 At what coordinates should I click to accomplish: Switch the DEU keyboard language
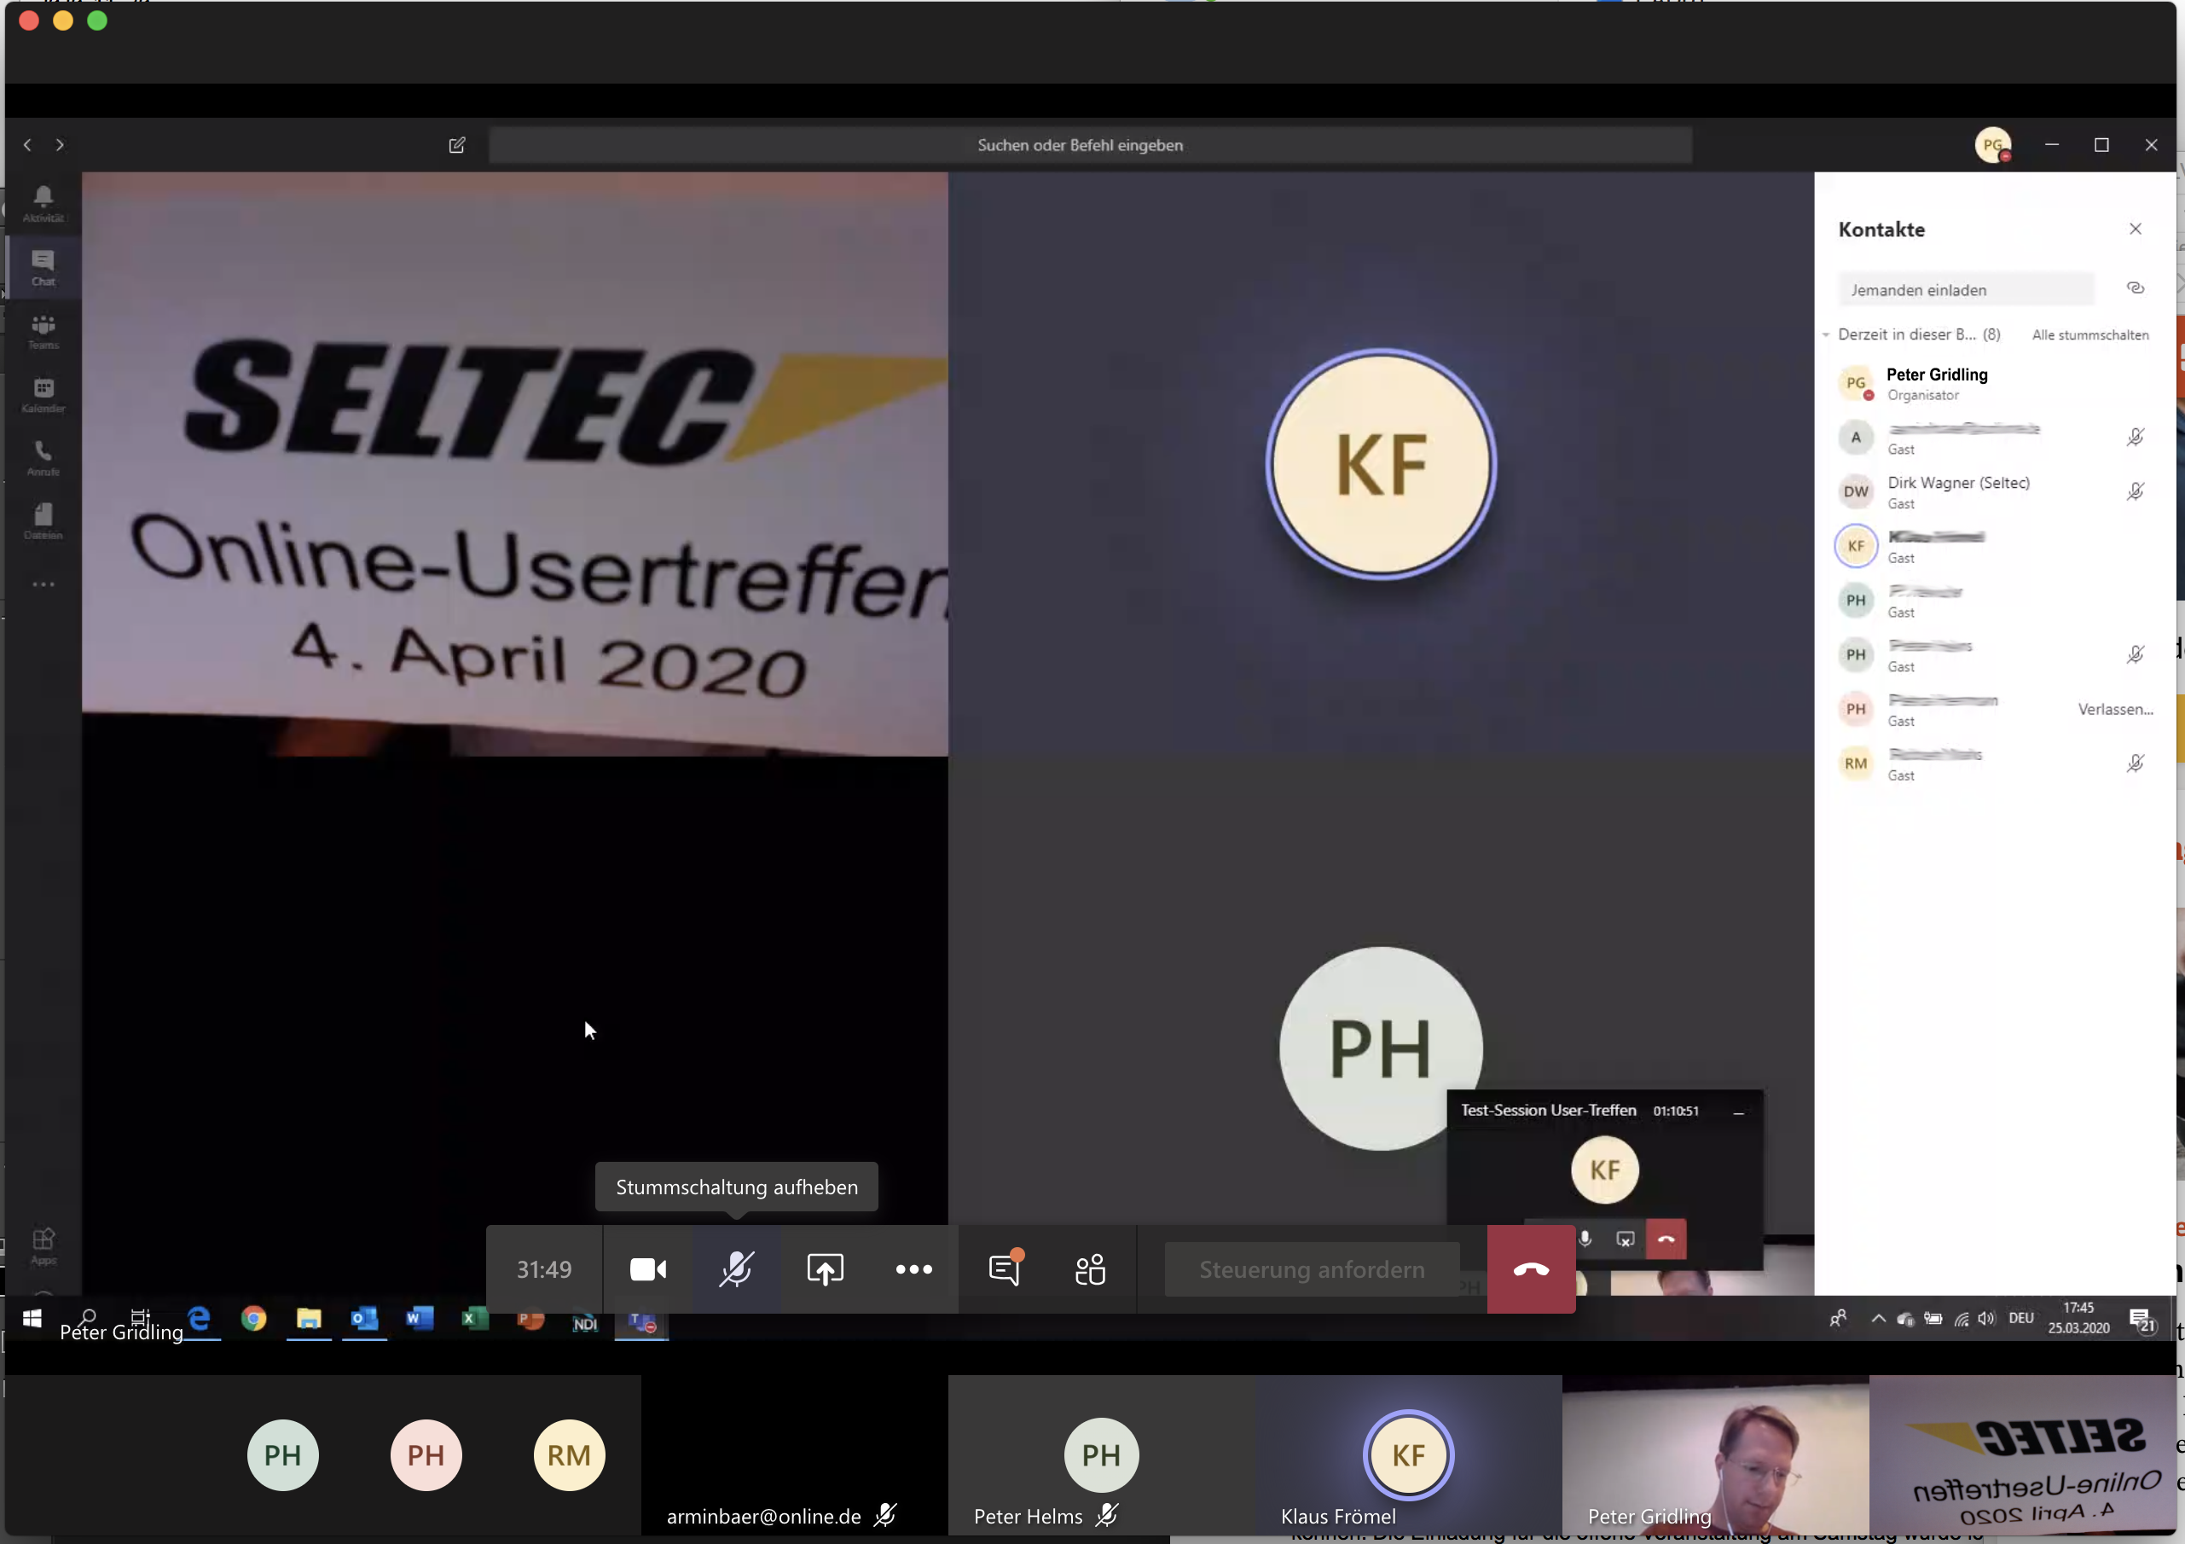(2021, 1319)
